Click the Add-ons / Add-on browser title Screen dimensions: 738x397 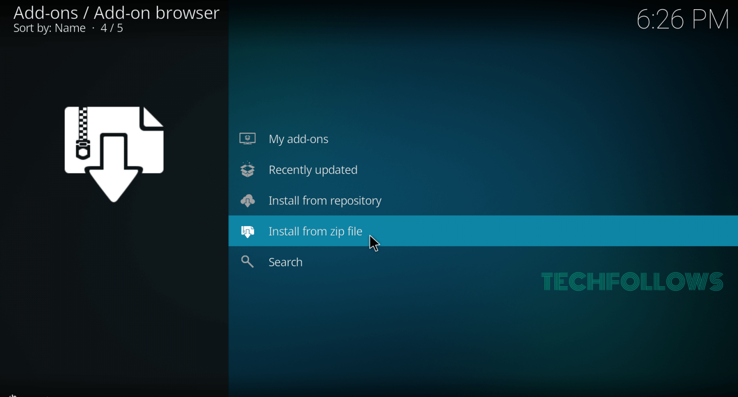pos(116,13)
